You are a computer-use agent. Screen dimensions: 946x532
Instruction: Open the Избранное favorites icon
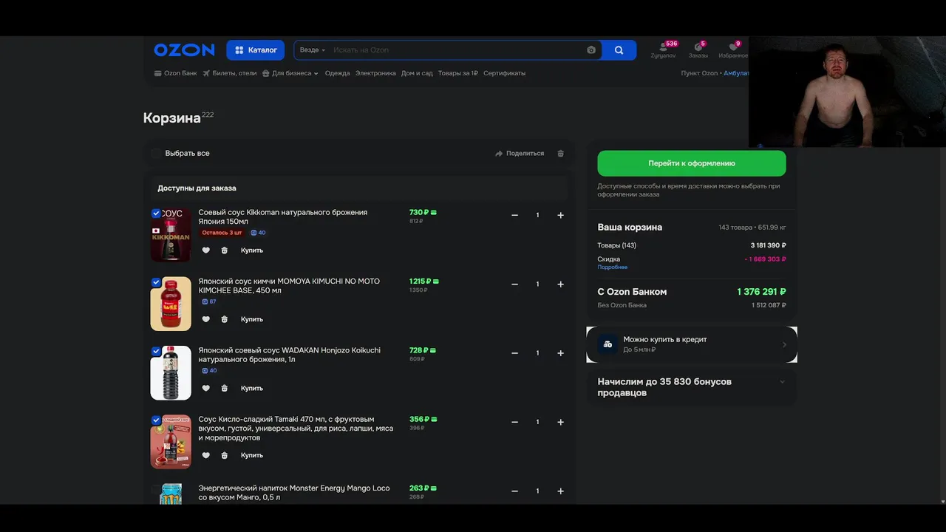pyautogui.click(x=733, y=50)
